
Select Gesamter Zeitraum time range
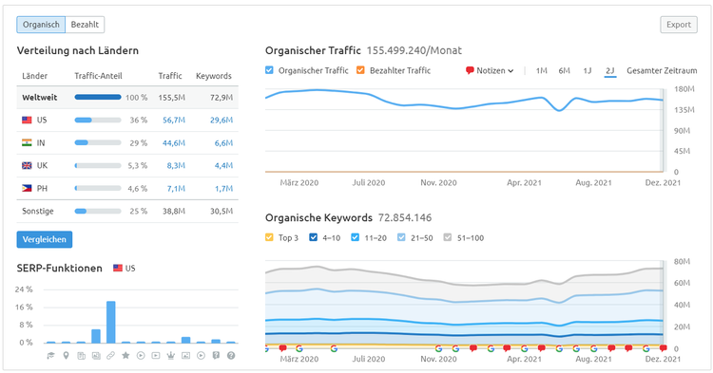tap(662, 71)
